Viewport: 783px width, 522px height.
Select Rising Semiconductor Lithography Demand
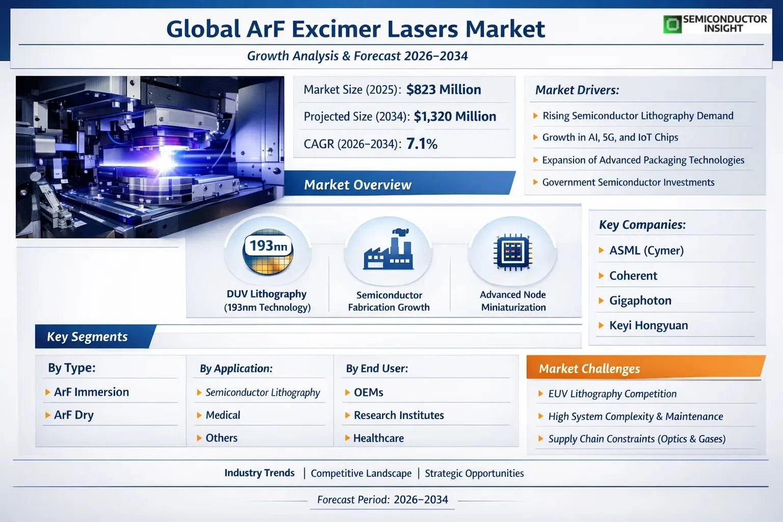[638, 116]
